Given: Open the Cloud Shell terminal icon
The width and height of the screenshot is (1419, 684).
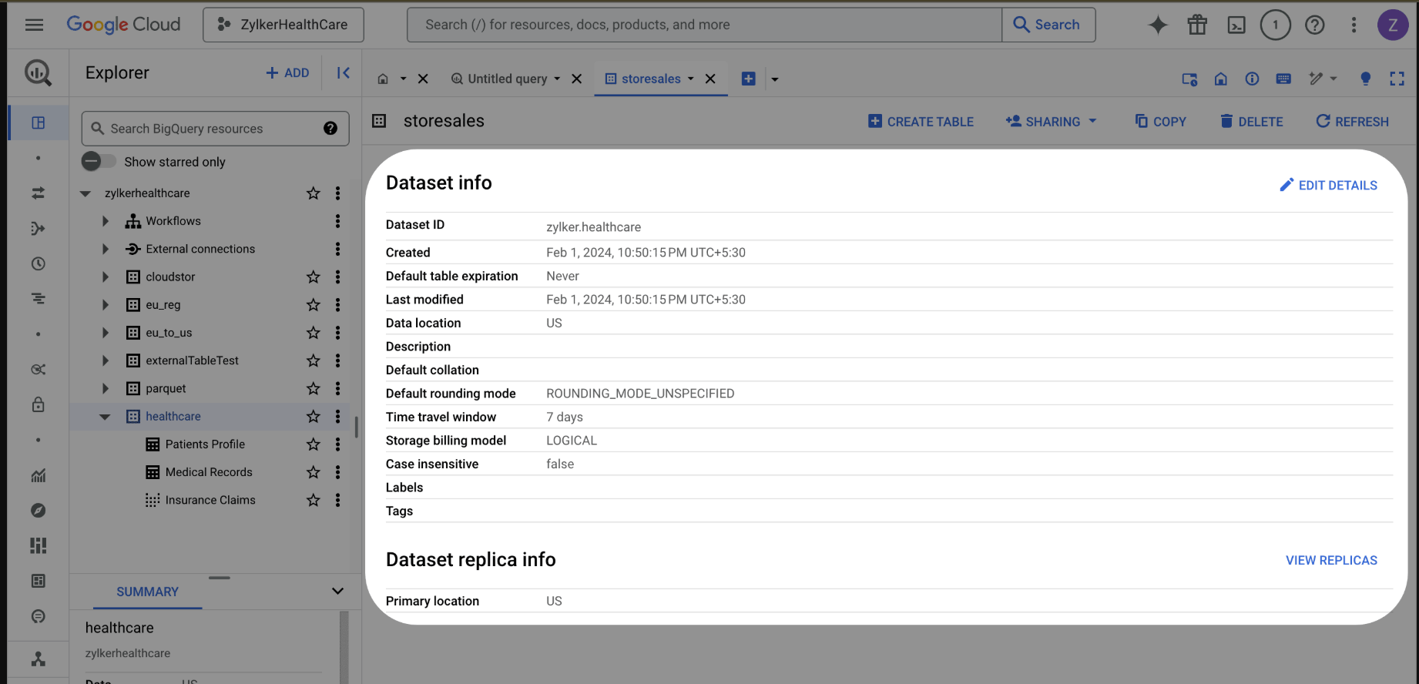Looking at the screenshot, I should [x=1236, y=25].
